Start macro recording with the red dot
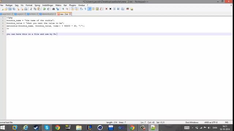234x131 pixels. tap(106, 9)
